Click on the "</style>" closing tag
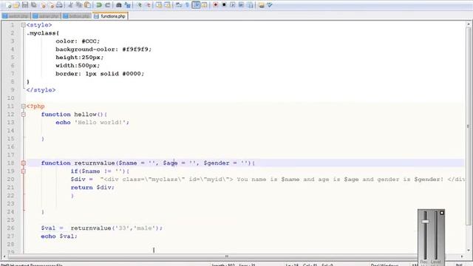This screenshot has height=266, width=473. (x=41, y=90)
